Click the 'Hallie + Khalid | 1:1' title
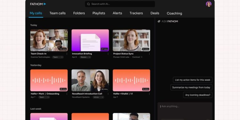 123,94
